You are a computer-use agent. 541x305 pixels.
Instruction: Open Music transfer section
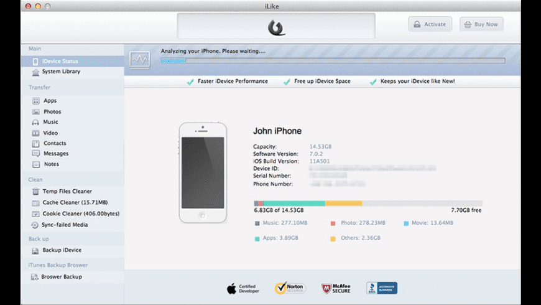[x=50, y=122]
